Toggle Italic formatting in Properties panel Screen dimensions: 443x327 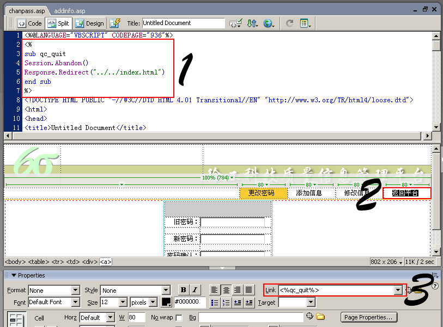195,290
